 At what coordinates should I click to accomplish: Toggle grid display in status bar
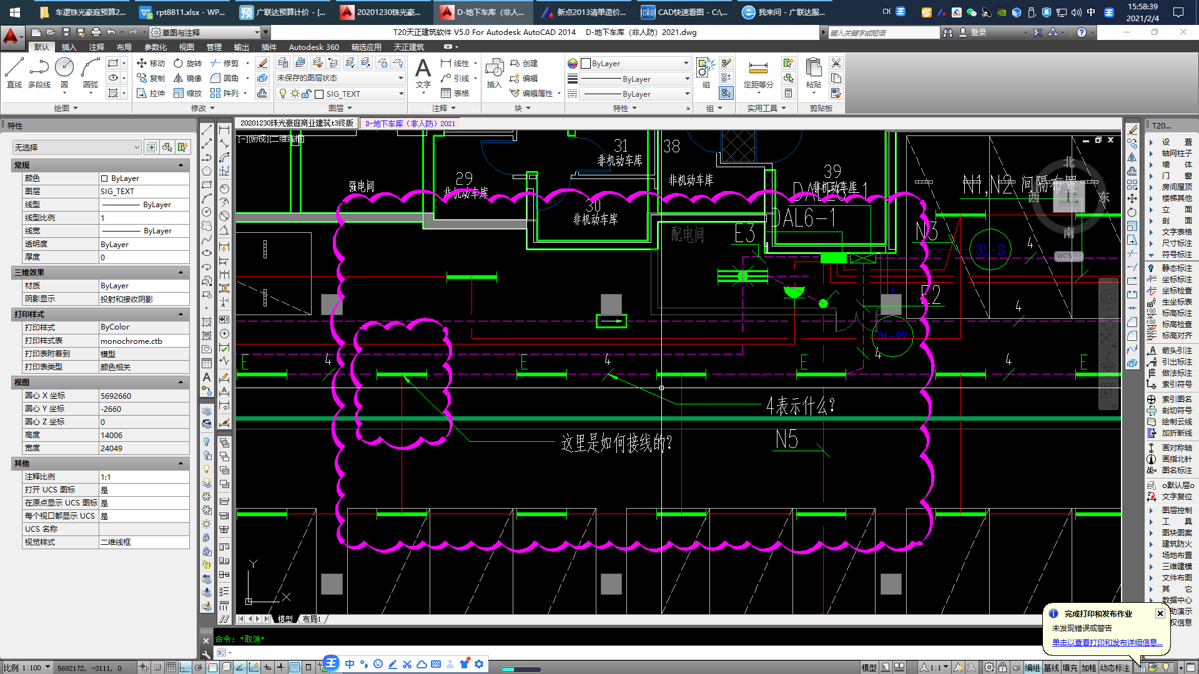[x=170, y=667]
